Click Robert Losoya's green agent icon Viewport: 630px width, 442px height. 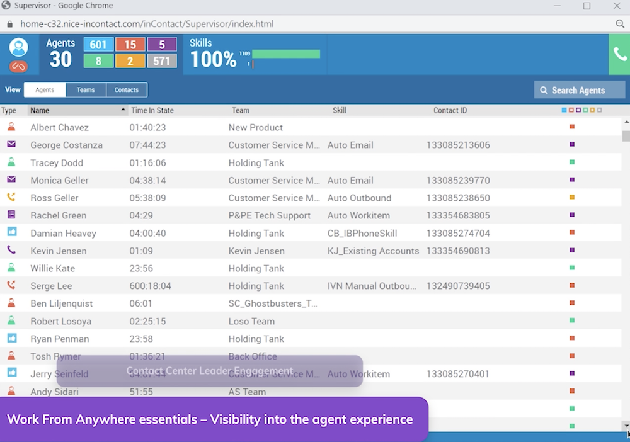click(x=11, y=320)
